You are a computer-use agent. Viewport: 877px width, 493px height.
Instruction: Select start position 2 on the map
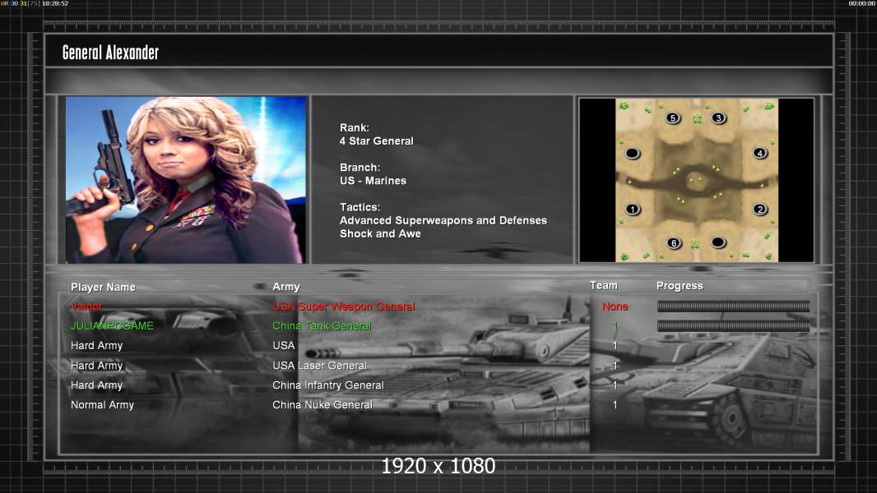[x=759, y=210]
